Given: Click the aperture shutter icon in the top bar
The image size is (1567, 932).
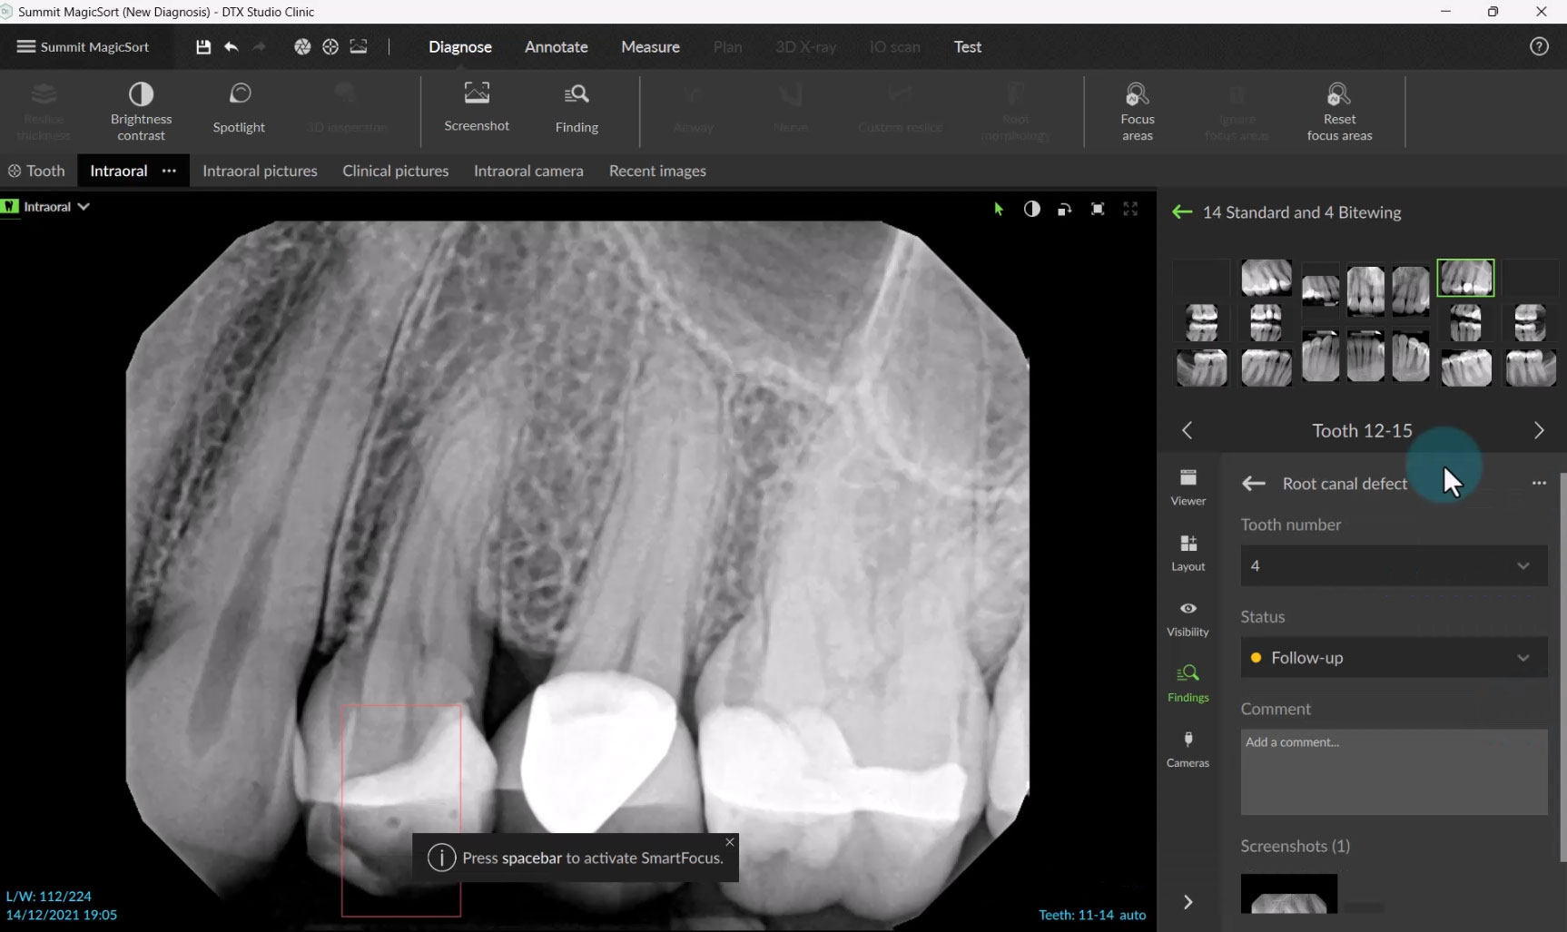Looking at the screenshot, I should 302,46.
